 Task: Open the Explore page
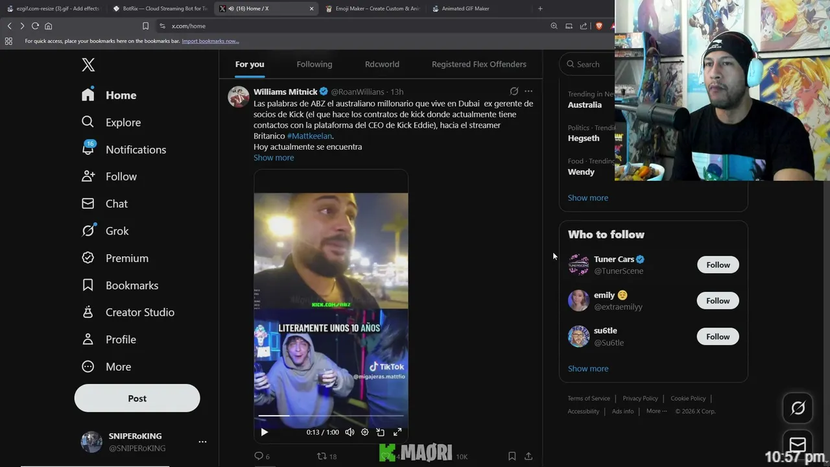point(111,122)
